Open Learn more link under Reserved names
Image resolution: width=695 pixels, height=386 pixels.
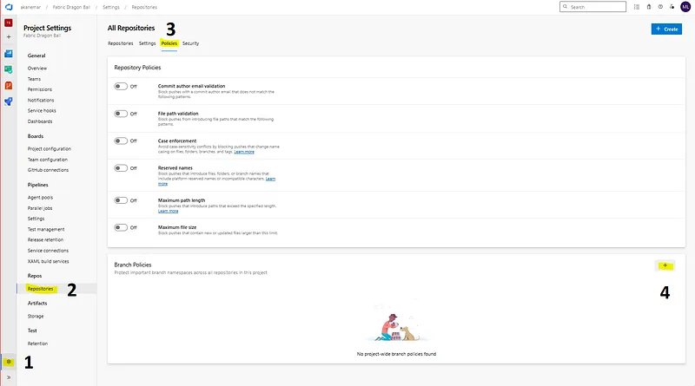[270, 179]
